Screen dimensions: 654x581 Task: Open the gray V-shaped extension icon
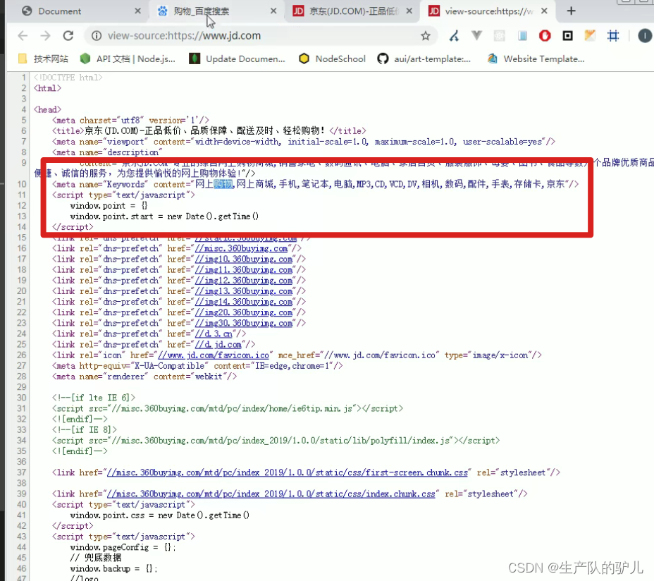(476, 36)
